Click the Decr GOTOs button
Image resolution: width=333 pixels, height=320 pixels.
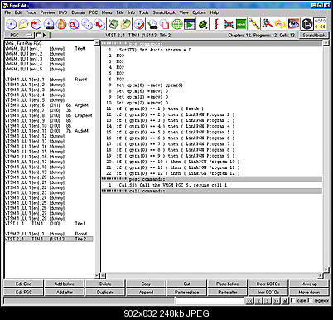[268, 284]
